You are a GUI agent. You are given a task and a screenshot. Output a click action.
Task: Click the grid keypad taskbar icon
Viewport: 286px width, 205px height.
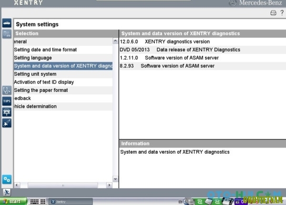(43, 202)
